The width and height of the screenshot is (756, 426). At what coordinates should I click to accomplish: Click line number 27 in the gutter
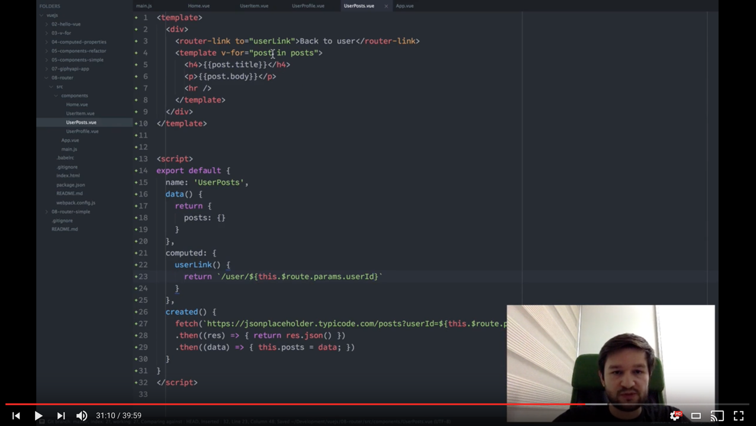[x=143, y=323]
